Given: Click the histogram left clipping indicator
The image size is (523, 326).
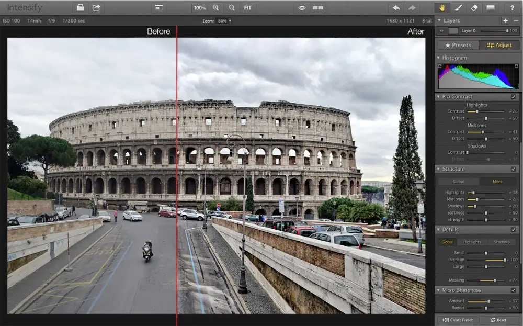Looking at the screenshot, I should [440, 66].
